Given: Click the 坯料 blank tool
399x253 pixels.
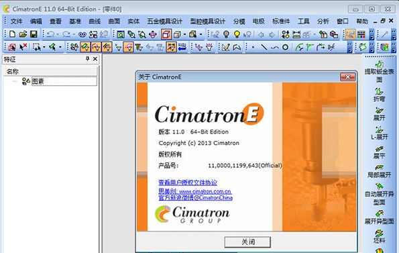Looking at the screenshot, I should click(379, 236).
